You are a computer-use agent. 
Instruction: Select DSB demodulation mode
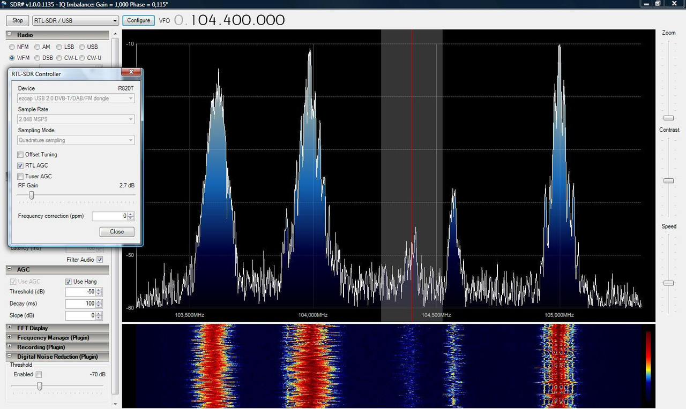coord(37,58)
